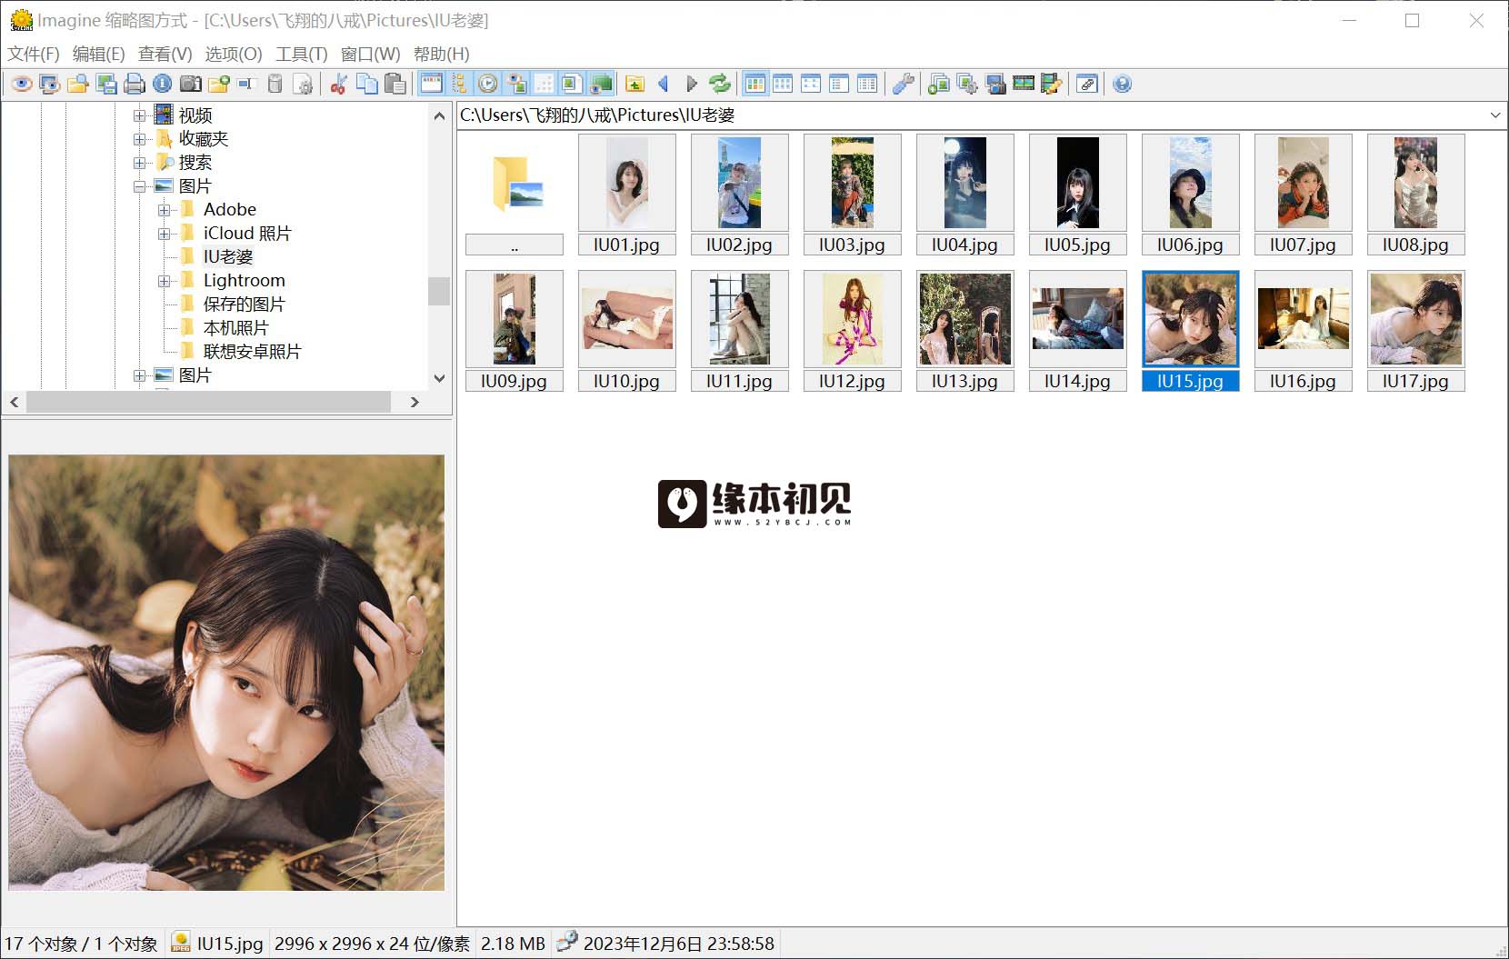Viewport: 1509px width, 959px height.
Task: Open the 工具(T) menu
Action: pos(302,55)
